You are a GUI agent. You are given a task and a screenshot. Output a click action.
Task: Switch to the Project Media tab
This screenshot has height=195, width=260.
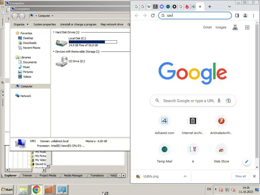[x=48, y=175]
